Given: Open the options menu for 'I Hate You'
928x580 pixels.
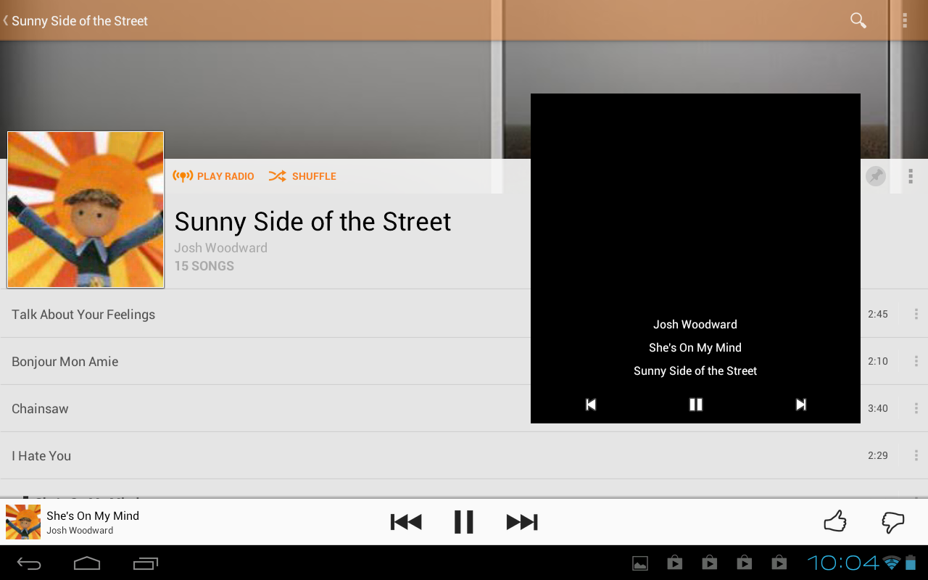Looking at the screenshot, I should [915, 455].
